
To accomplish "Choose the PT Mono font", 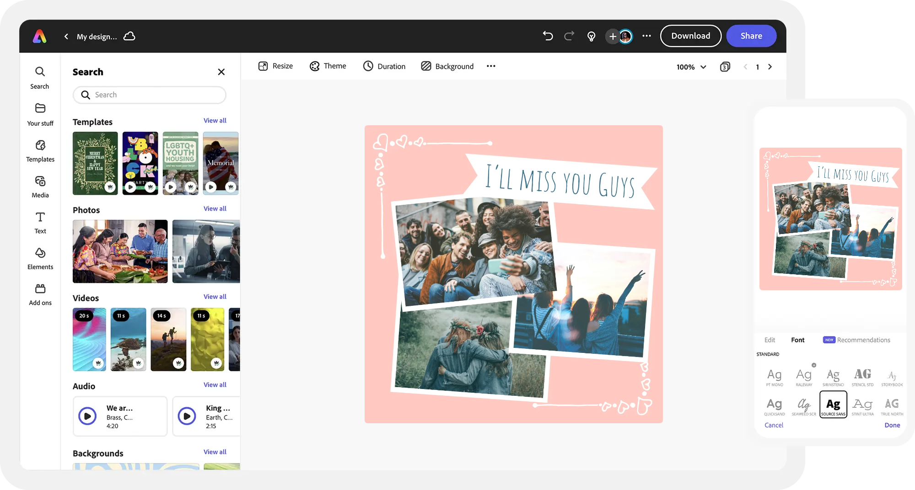I will (x=775, y=378).
